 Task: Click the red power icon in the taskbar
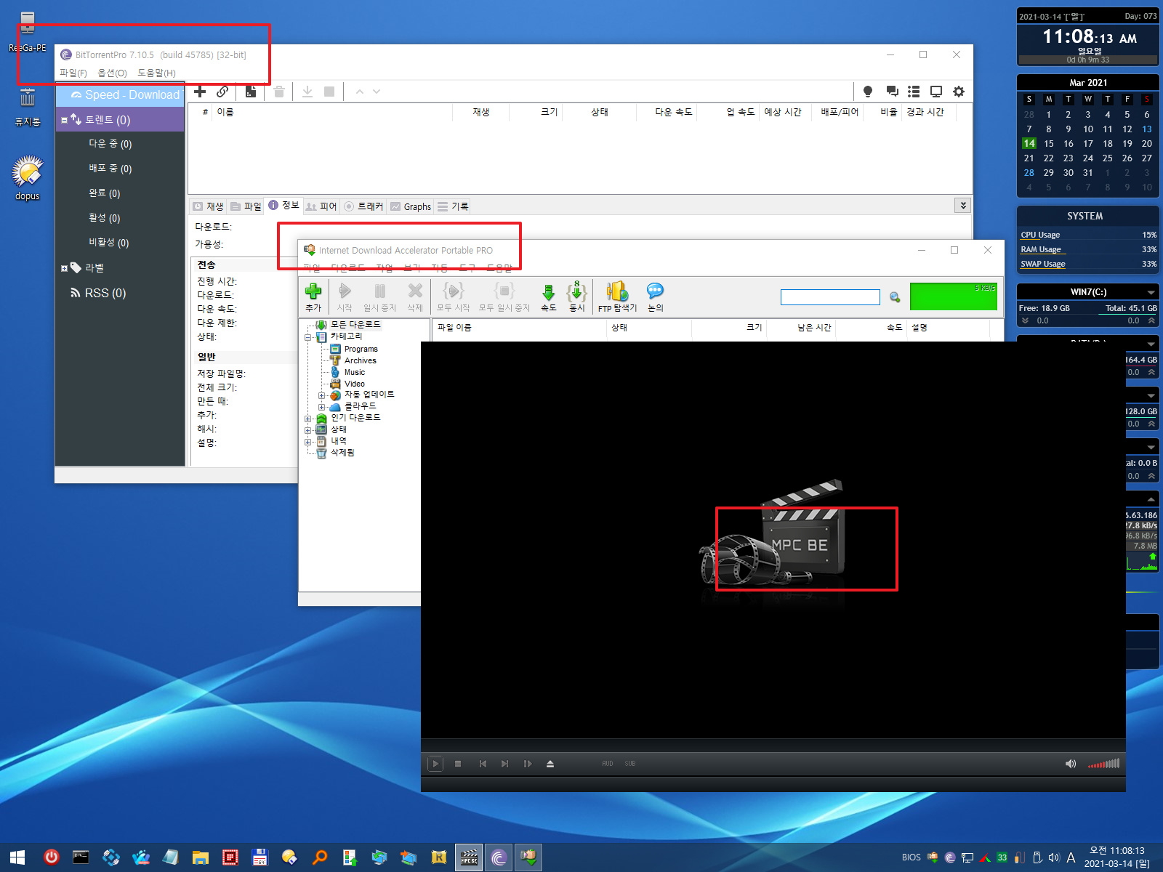51,857
